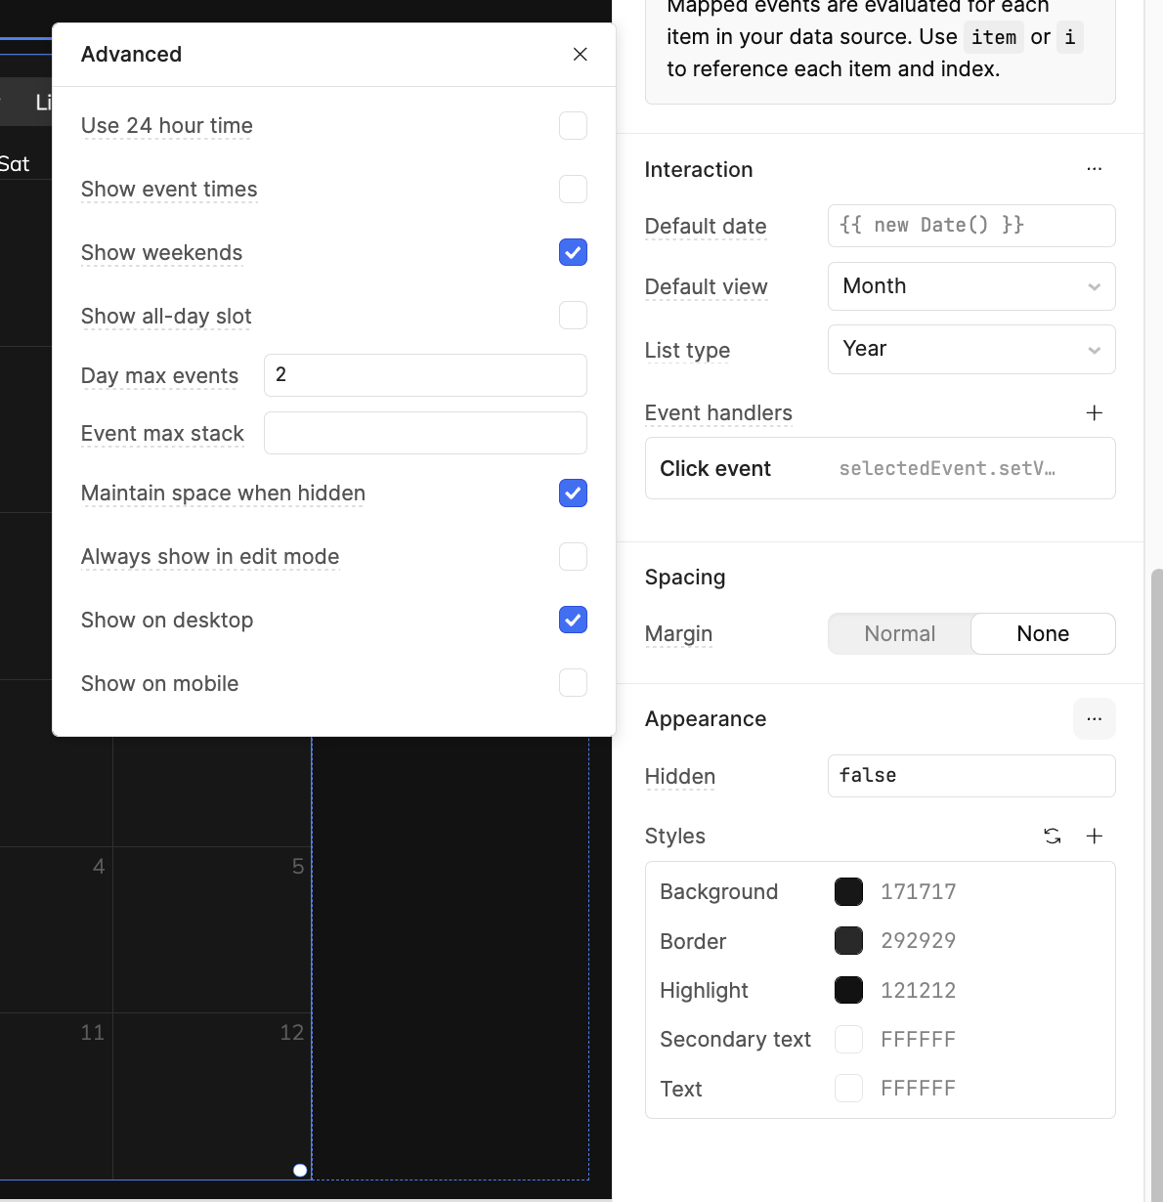The width and height of the screenshot is (1163, 1202).
Task: Pick the Border color swatch
Action: pyautogui.click(x=848, y=941)
